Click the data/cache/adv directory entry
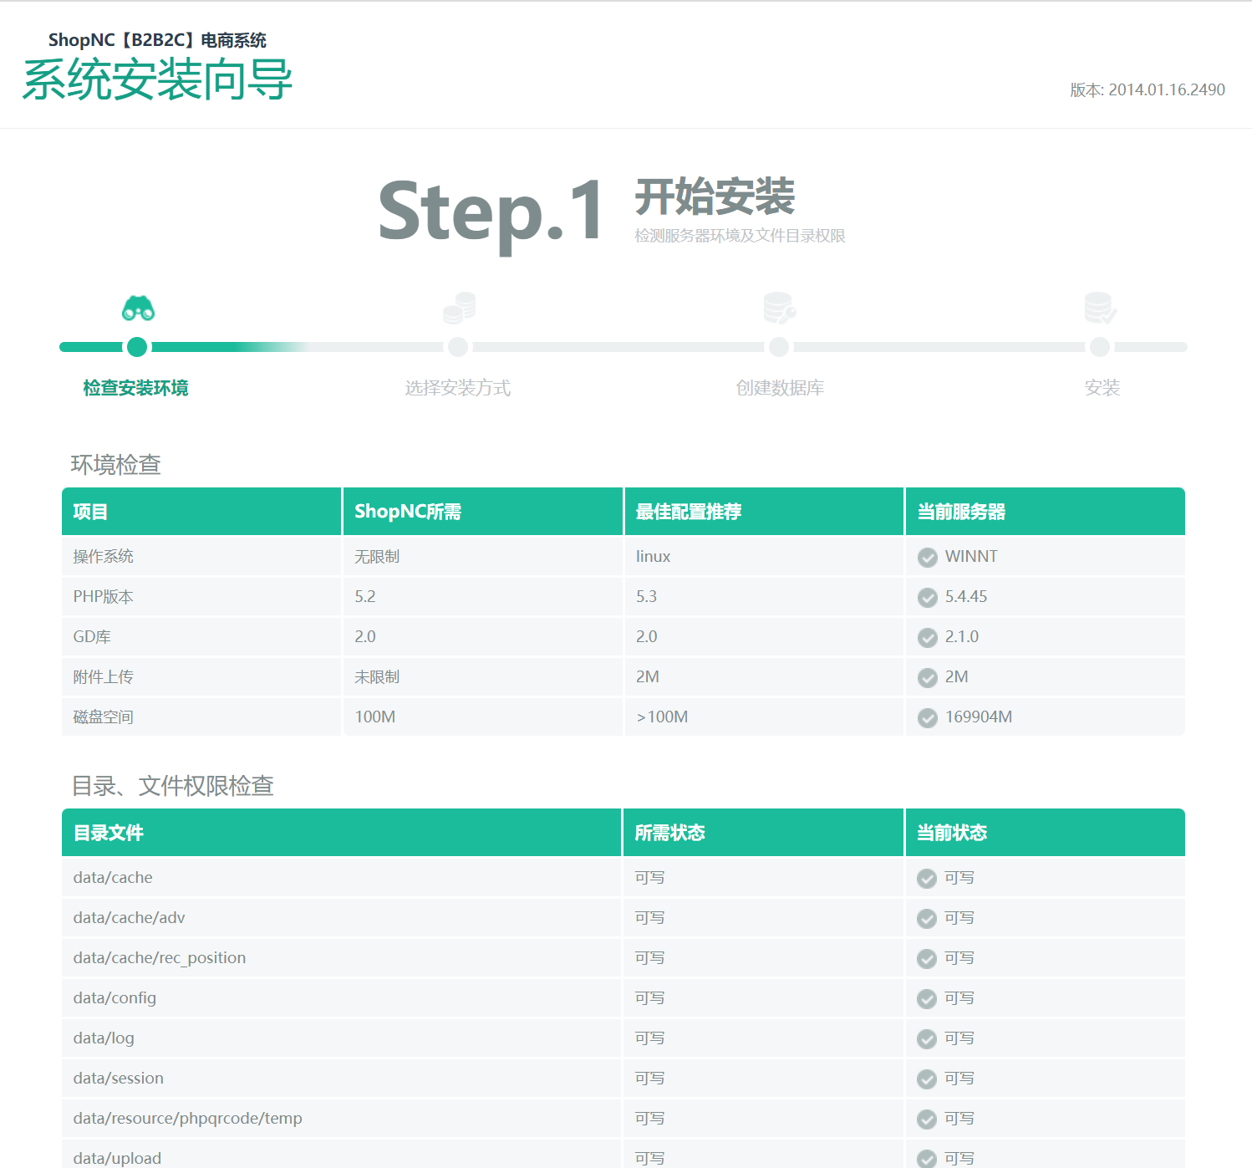 tap(129, 918)
